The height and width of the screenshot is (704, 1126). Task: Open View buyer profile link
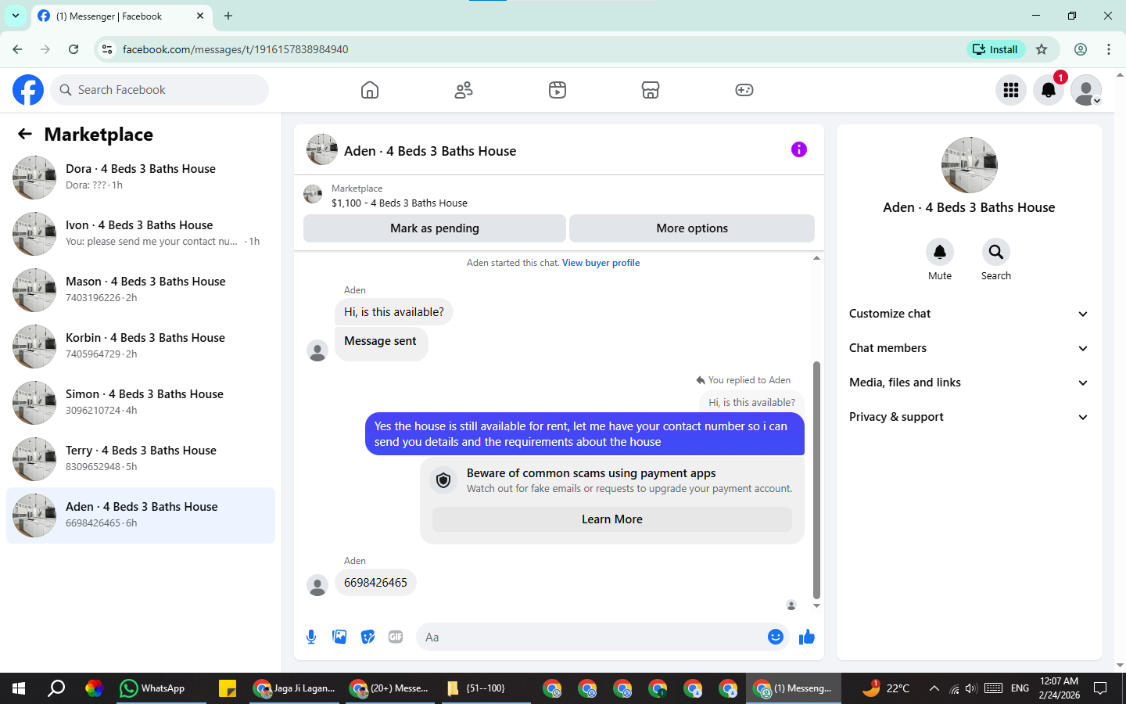click(x=601, y=263)
